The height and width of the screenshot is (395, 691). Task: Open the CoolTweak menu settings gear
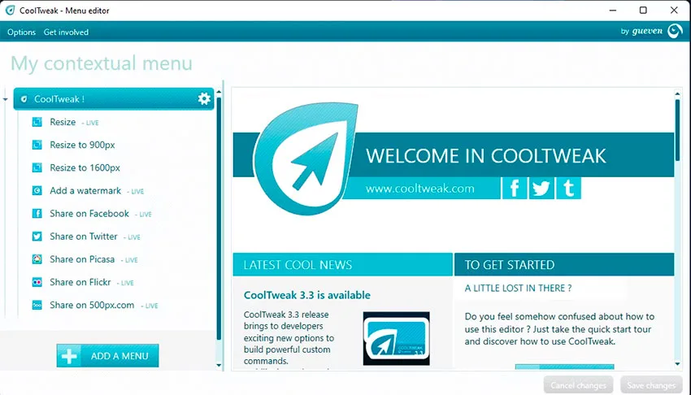coord(204,98)
